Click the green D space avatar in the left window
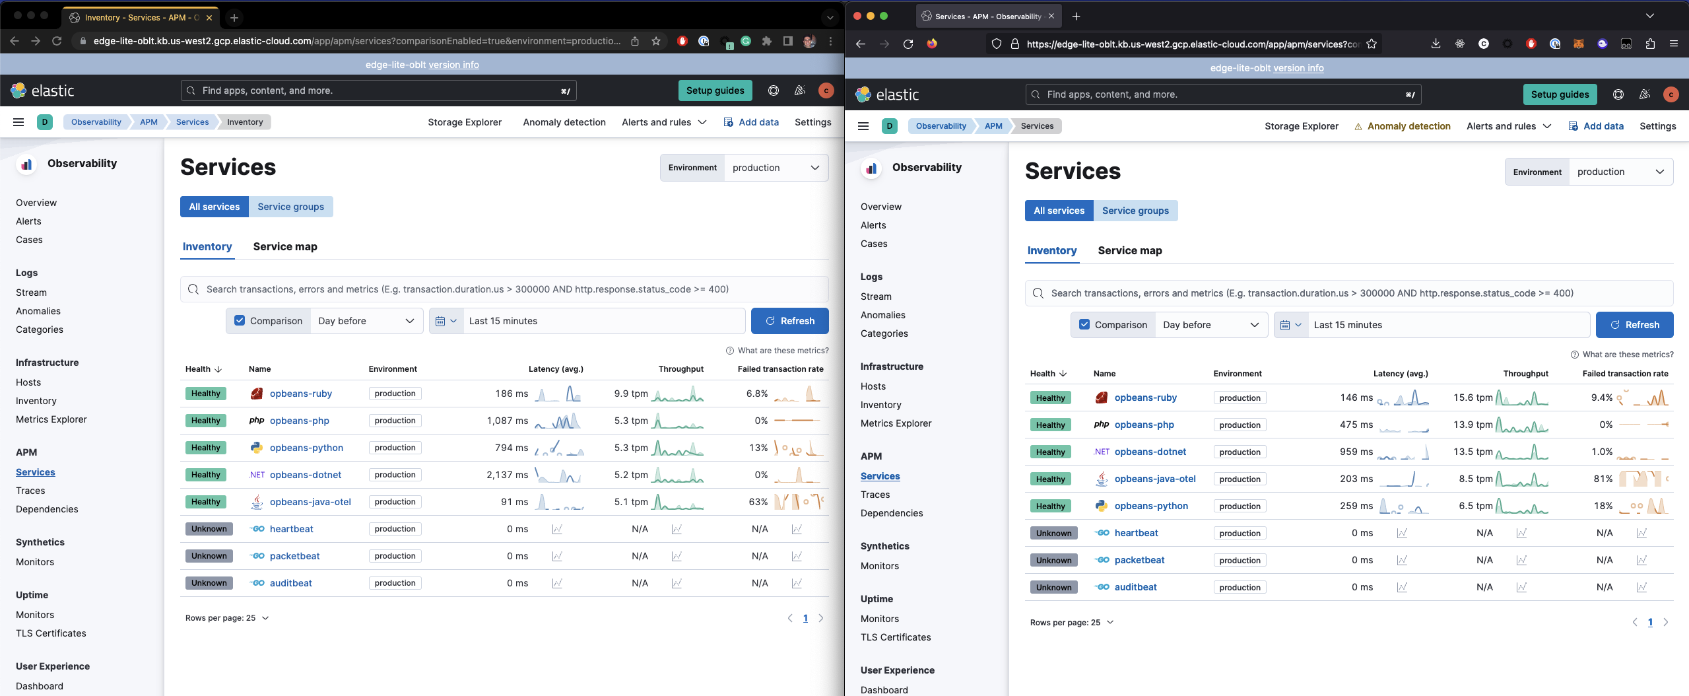The height and width of the screenshot is (696, 1689). point(45,122)
